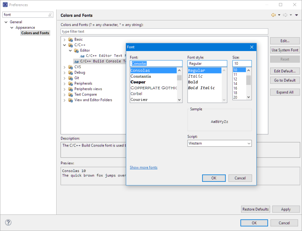Viewport: 302px width, 231px height.
Task: Choose Bold font style
Action: [x=193, y=82]
